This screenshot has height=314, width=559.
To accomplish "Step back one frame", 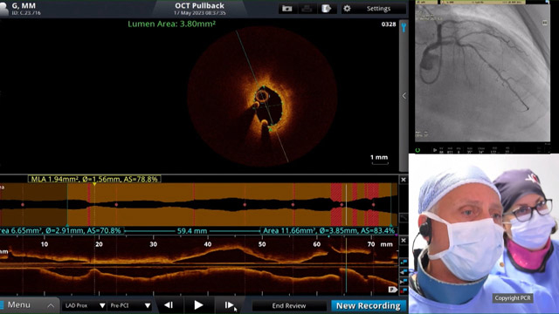I will click(169, 305).
